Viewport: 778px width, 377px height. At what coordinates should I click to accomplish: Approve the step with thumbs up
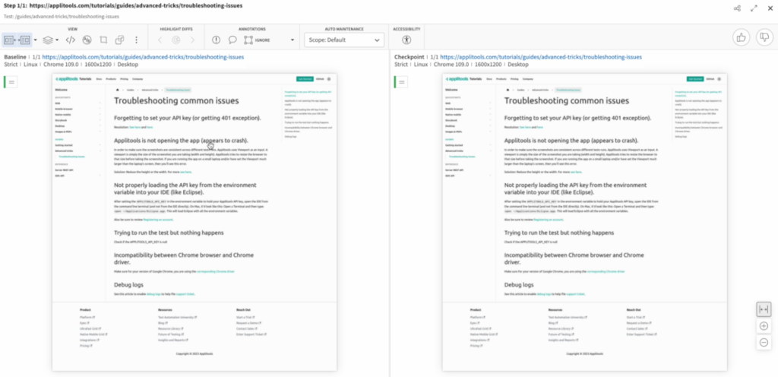click(x=742, y=38)
